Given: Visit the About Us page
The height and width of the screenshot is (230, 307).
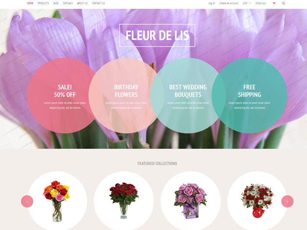Looking at the screenshot, I should tap(82, 3).
